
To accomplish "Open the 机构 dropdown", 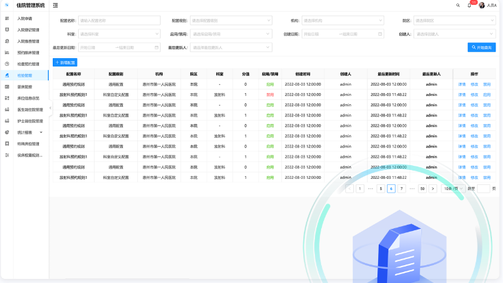I will pos(342,21).
